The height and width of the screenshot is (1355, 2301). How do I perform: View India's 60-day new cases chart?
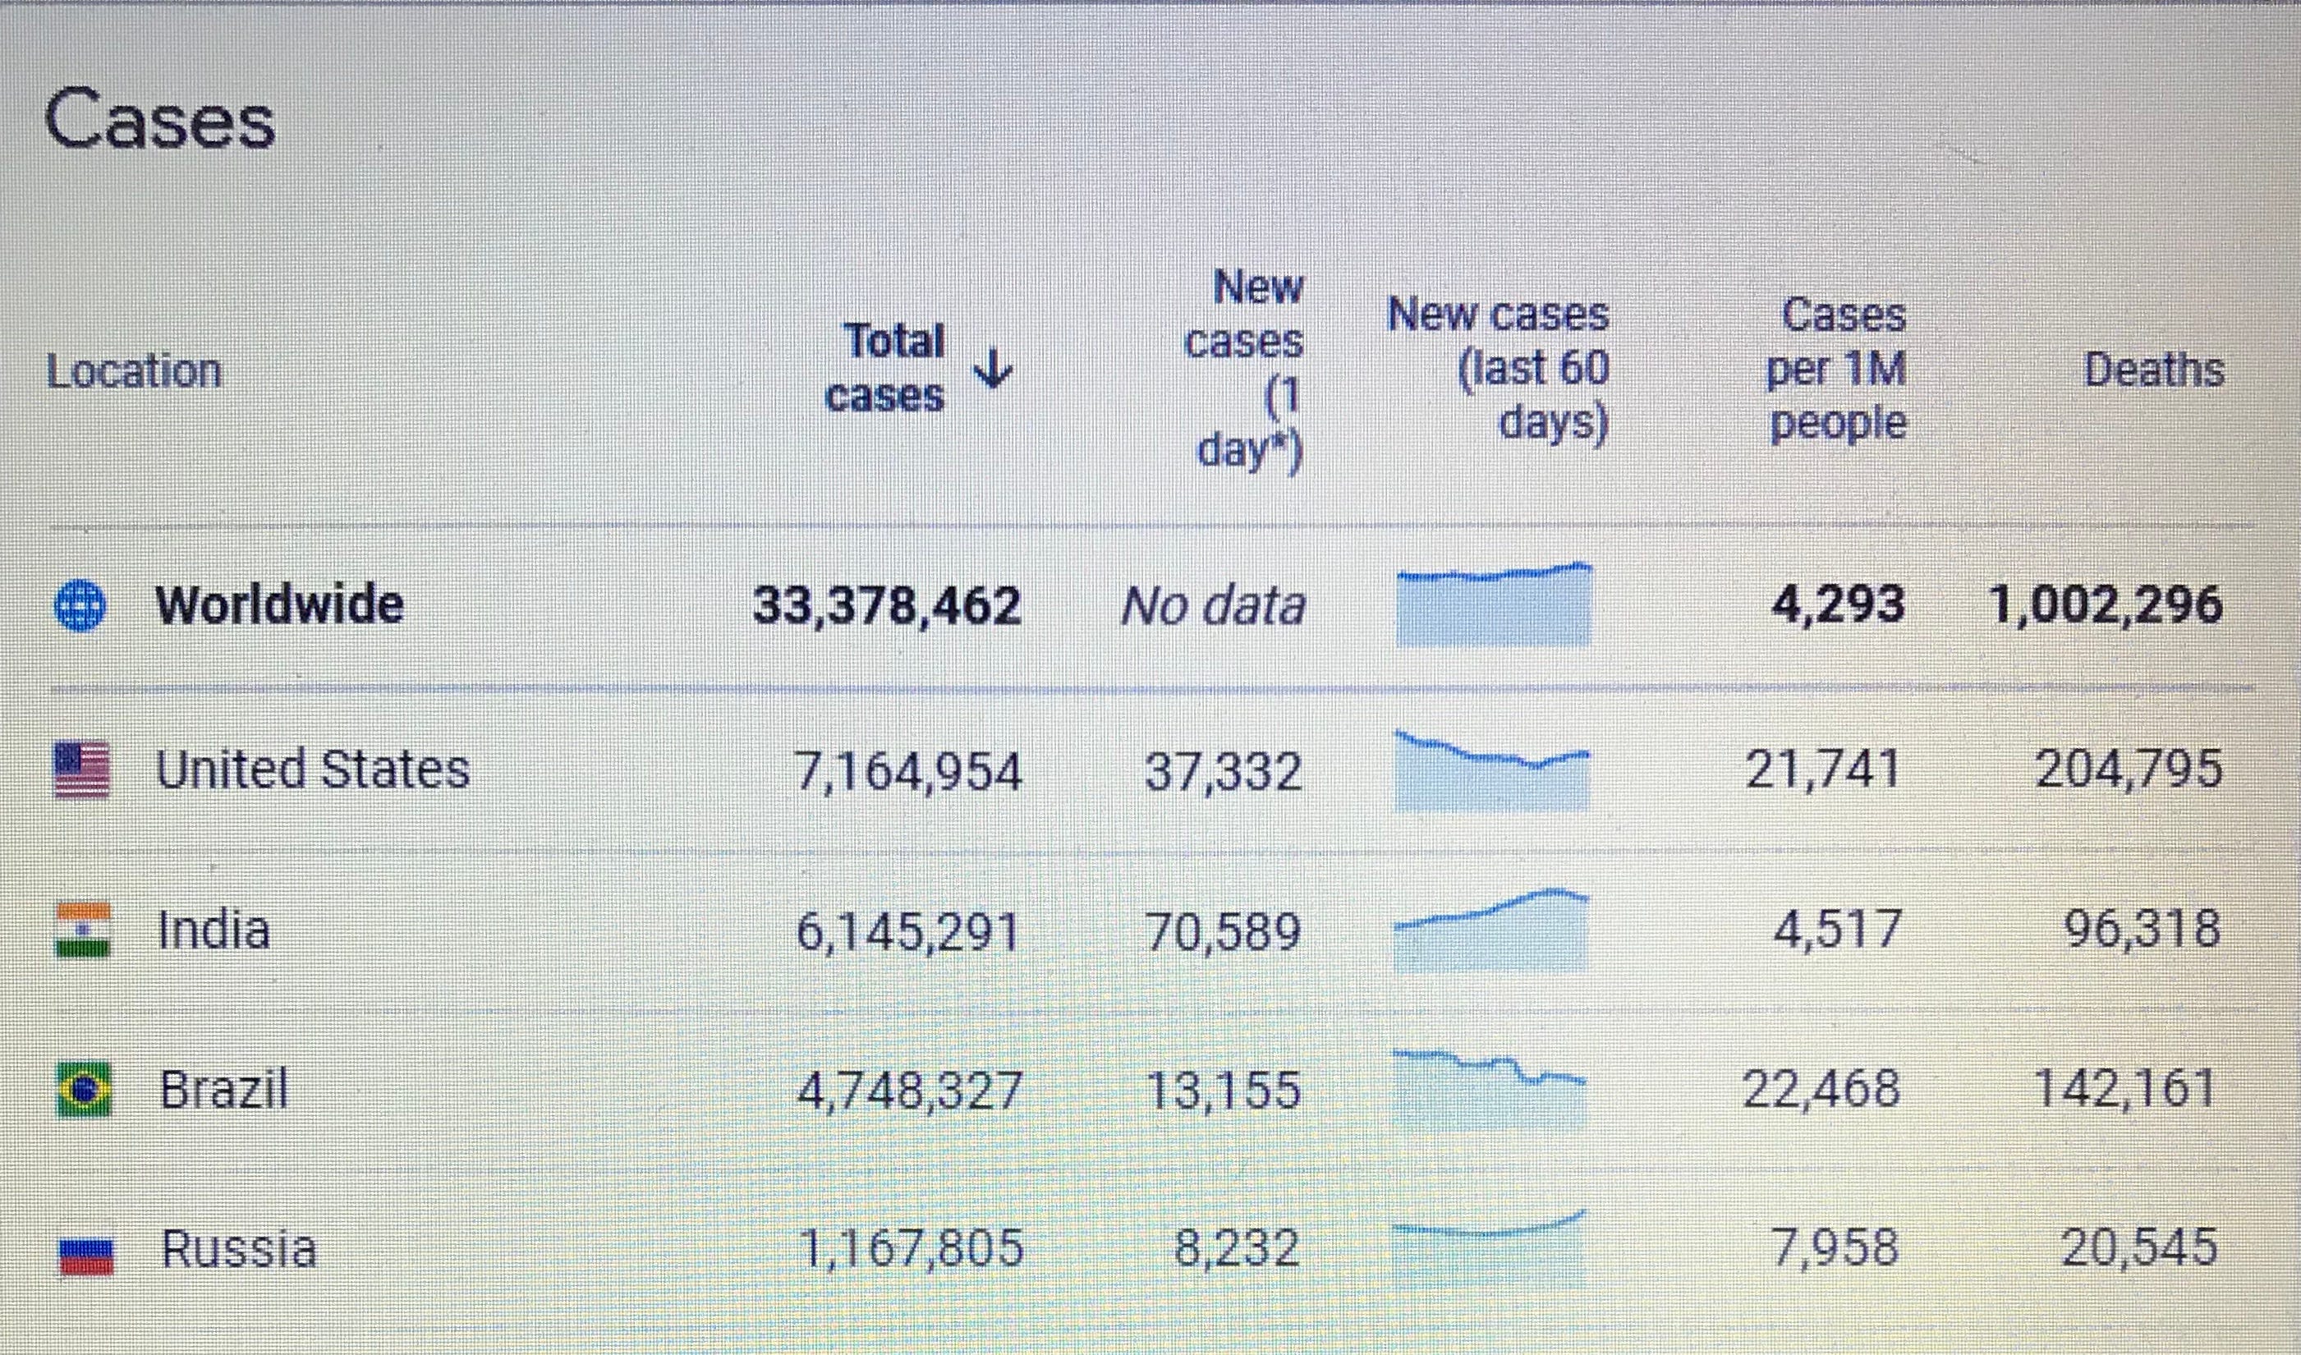pyautogui.click(x=1491, y=930)
